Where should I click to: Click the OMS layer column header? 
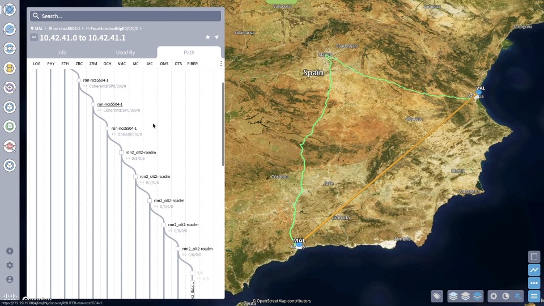point(164,64)
